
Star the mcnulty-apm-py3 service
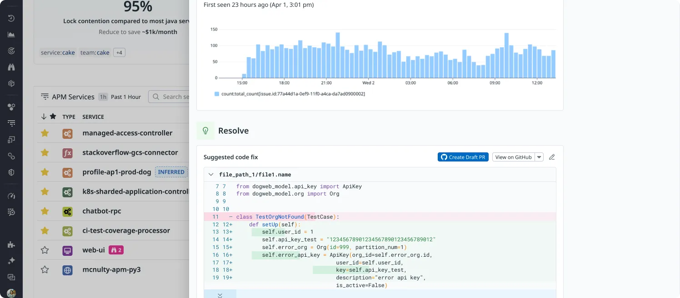(45, 269)
